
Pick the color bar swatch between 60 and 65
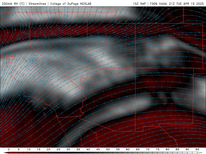(x=133, y=153)
